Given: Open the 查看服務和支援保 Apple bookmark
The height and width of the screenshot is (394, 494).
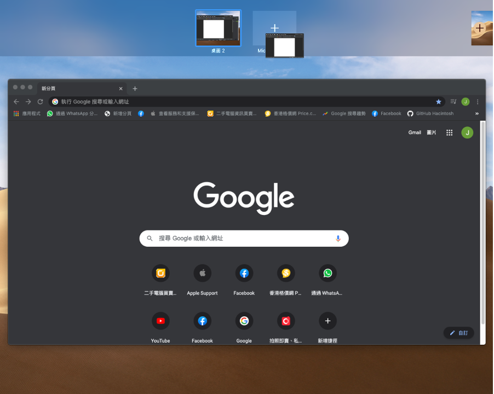Looking at the screenshot, I should [175, 114].
